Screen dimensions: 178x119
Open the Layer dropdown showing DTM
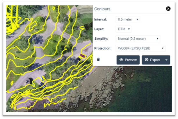[x=124, y=29]
